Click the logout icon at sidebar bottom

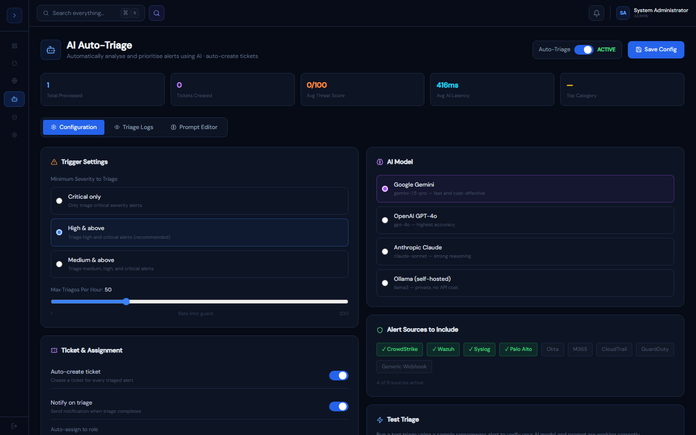pos(14,426)
